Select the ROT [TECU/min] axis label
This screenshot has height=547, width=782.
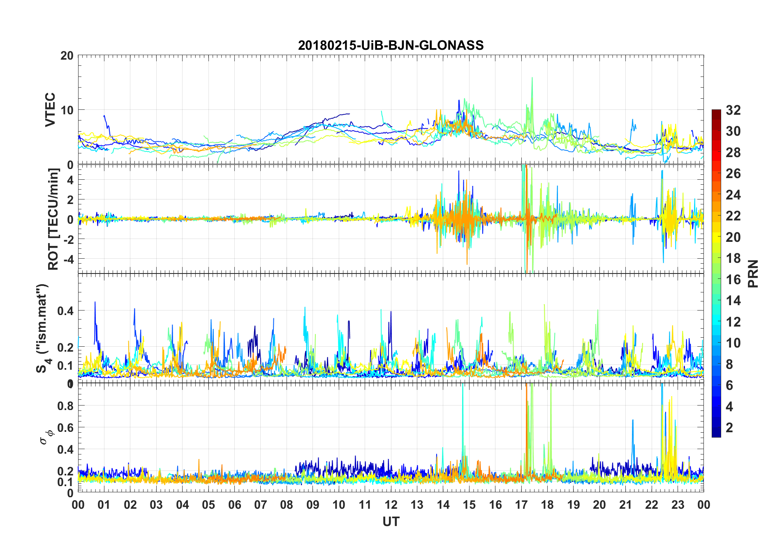coord(54,219)
